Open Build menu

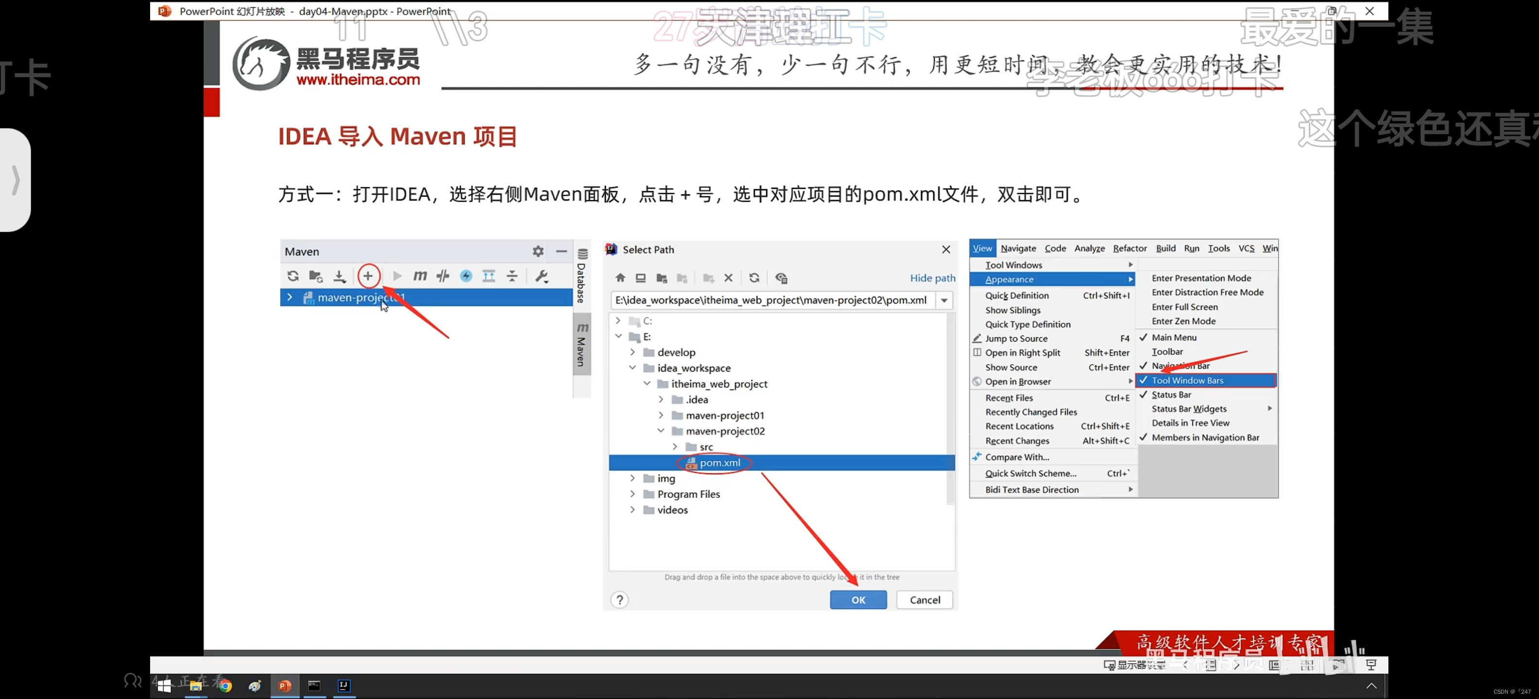coord(1165,249)
